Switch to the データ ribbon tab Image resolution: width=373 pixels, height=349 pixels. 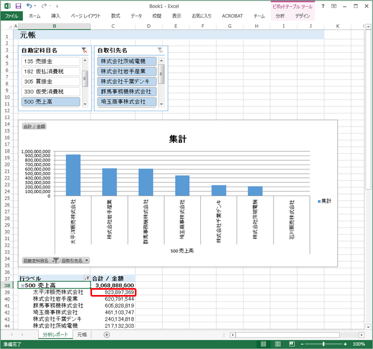[x=136, y=16]
